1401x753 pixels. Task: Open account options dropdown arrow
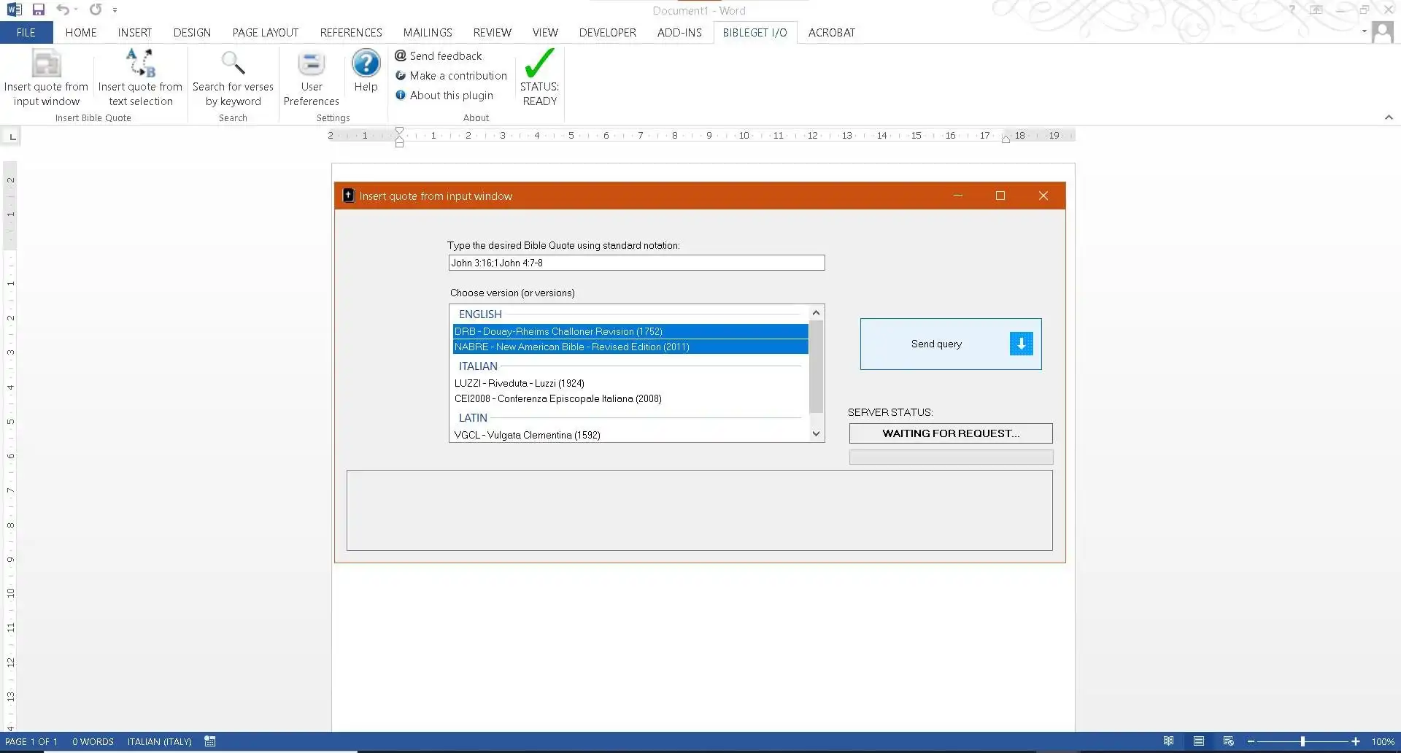1364,31
